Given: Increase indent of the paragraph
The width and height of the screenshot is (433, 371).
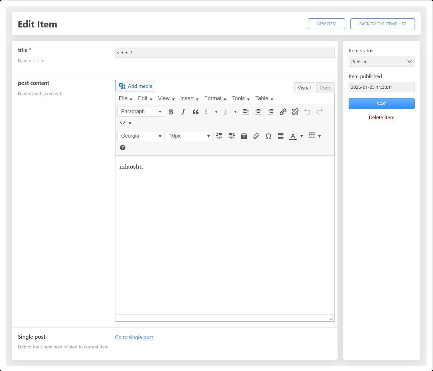Looking at the screenshot, I should 232,136.
